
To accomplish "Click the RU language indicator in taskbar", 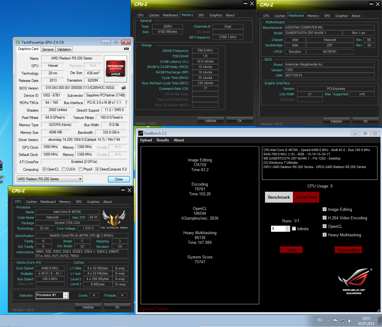I will tap(320, 320).
